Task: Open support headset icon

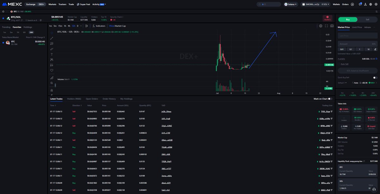Action: click(374, 189)
